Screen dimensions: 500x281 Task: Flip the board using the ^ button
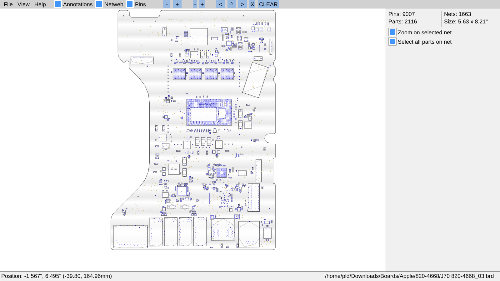232,4
